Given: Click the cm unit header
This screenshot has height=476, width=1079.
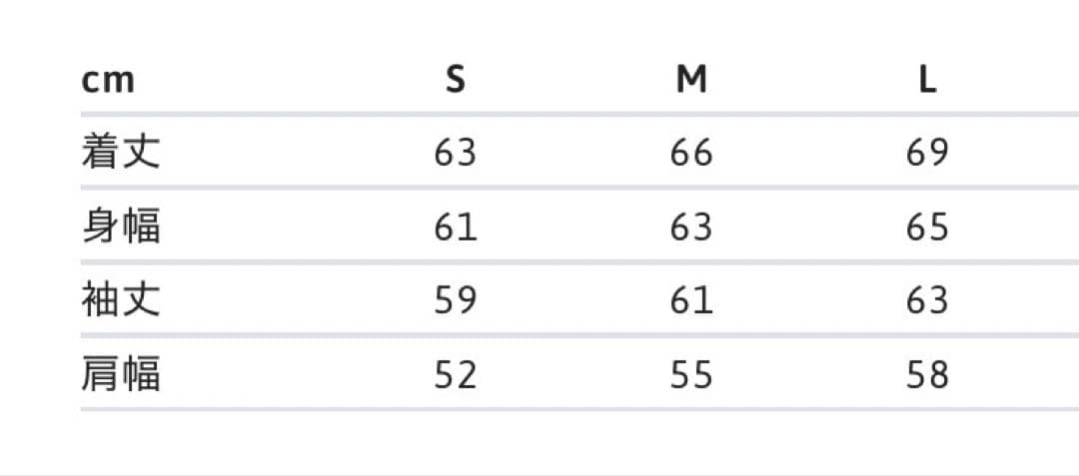Looking at the screenshot, I should (108, 80).
